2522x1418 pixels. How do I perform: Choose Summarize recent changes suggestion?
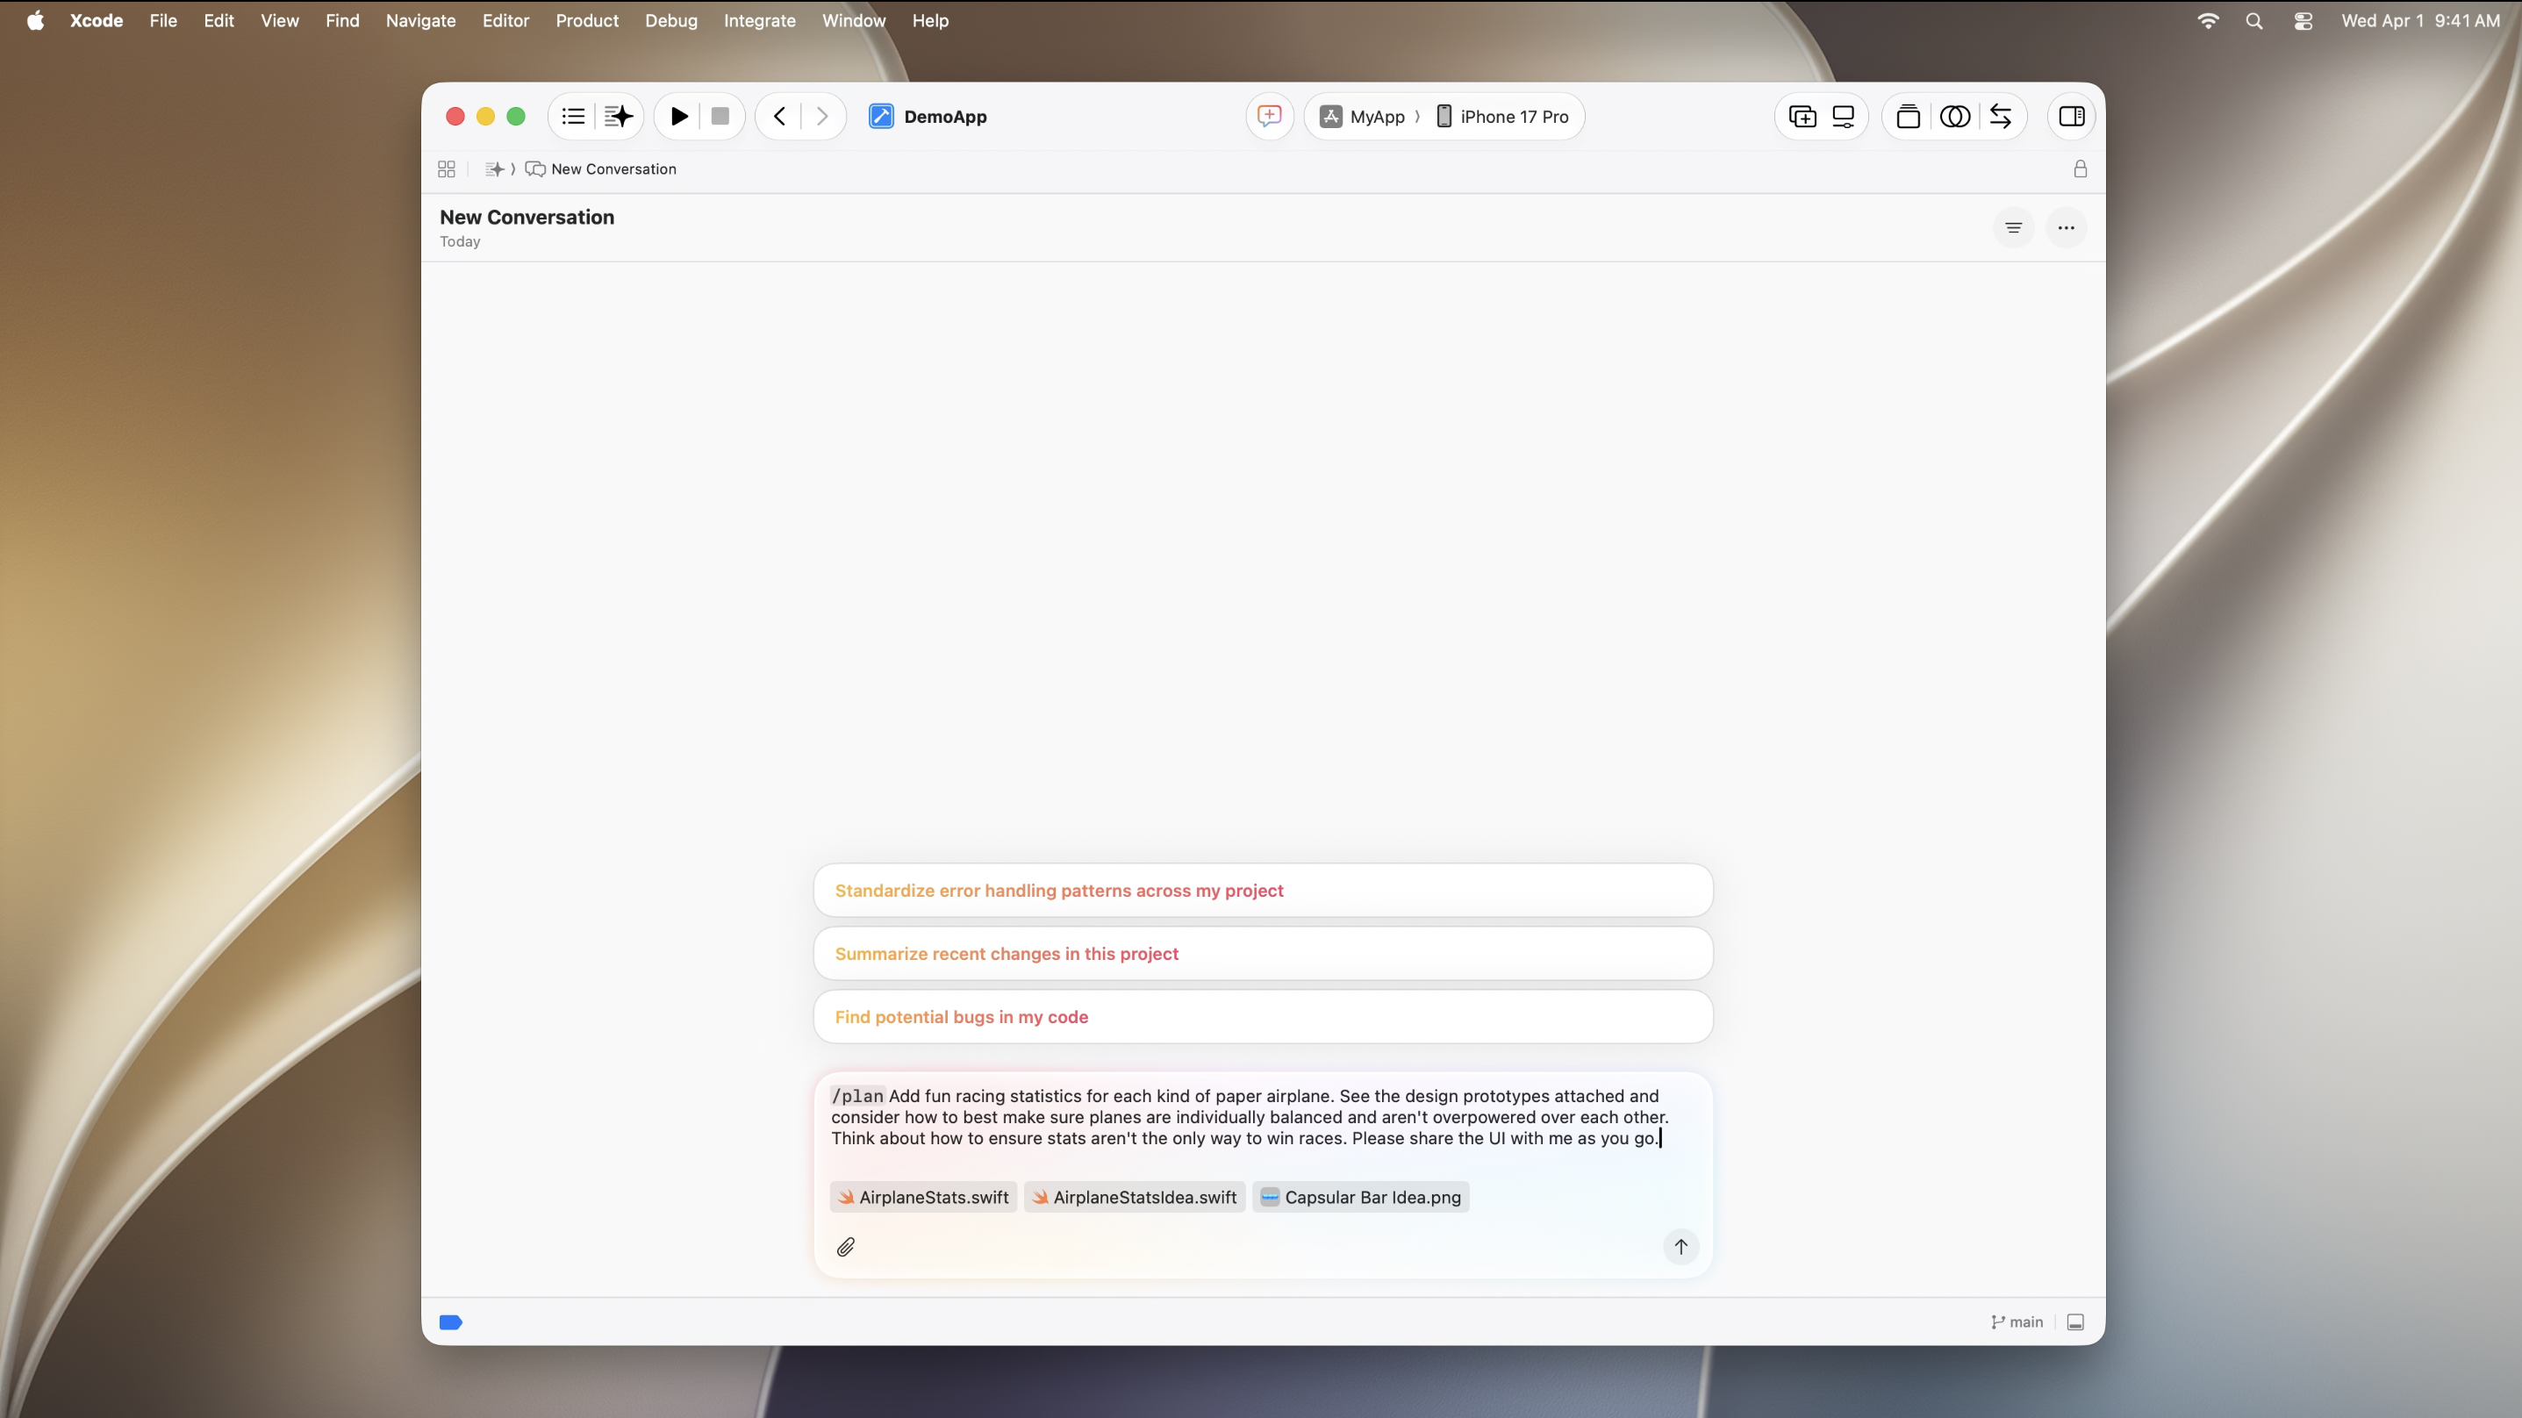click(x=1263, y=954)
